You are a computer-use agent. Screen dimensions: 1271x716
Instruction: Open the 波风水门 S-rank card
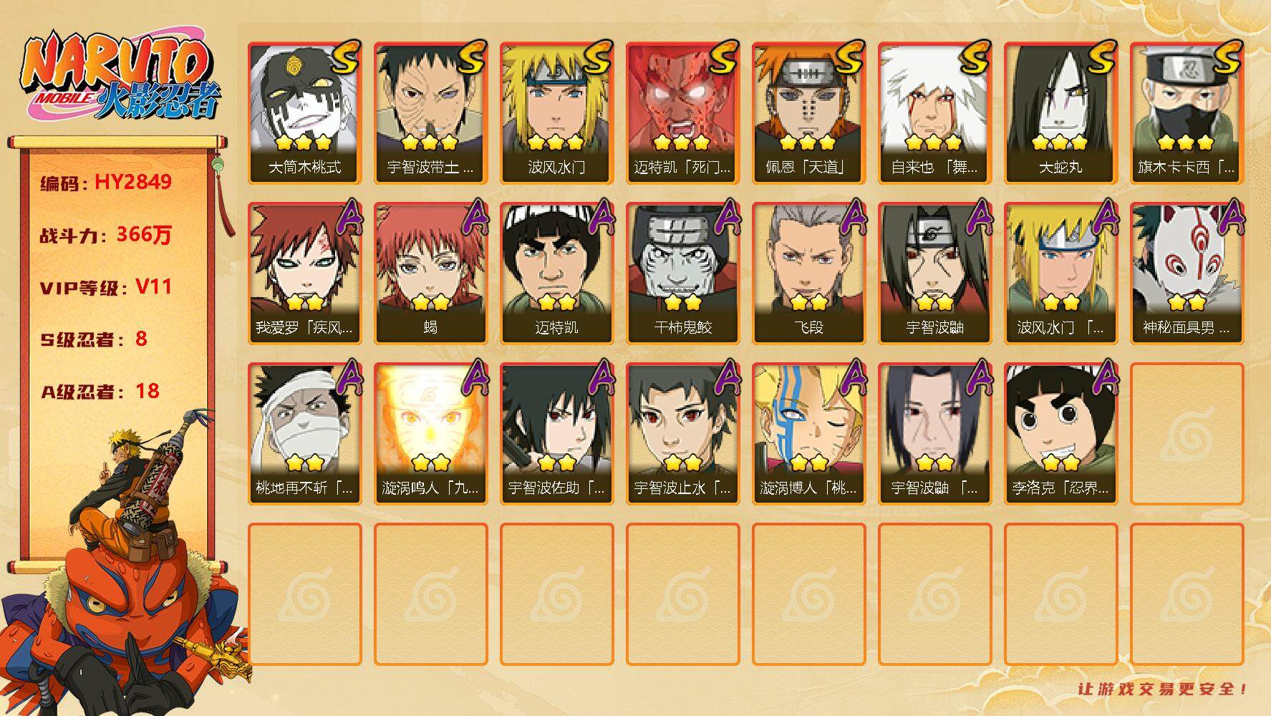click(556, 113)
